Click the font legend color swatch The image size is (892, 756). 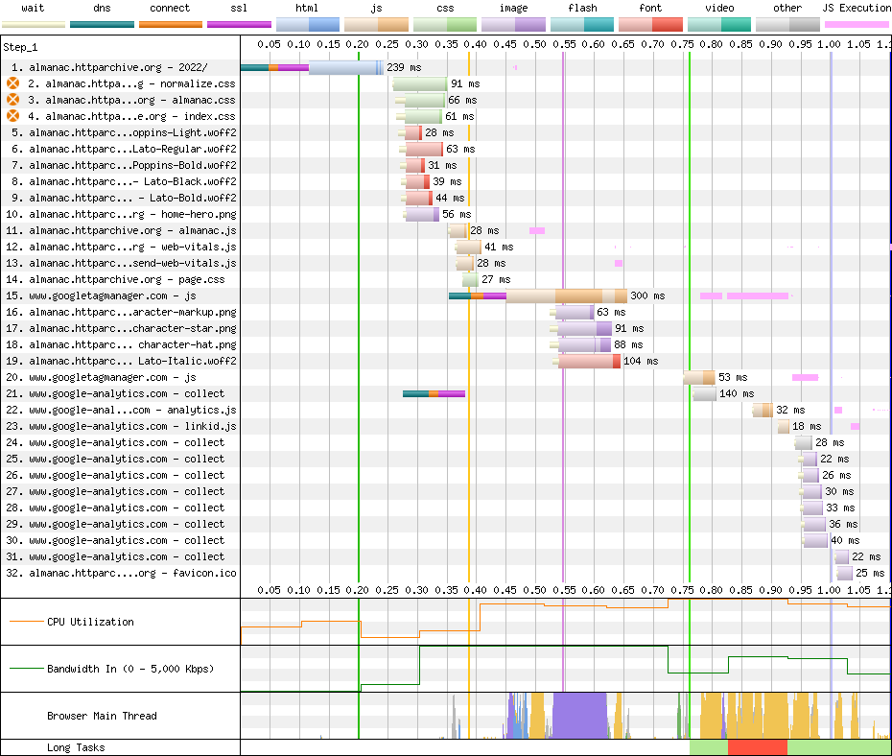[649, 24]
